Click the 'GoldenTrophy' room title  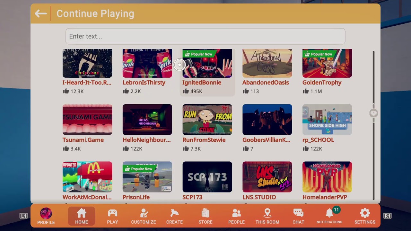tap(322, 82)
